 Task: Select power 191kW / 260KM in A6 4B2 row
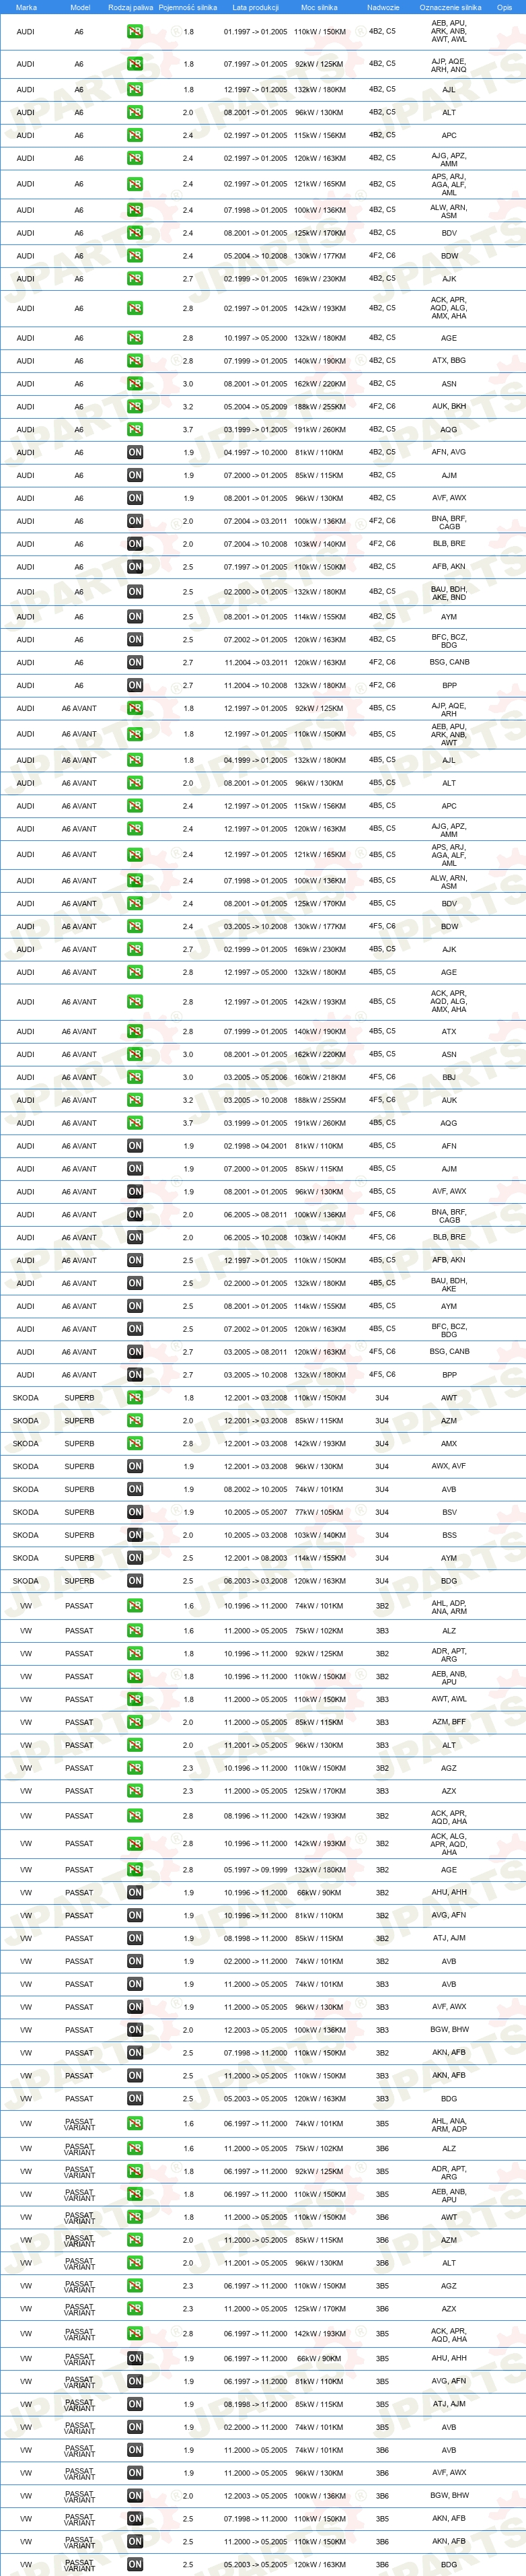tap(320, 429)
